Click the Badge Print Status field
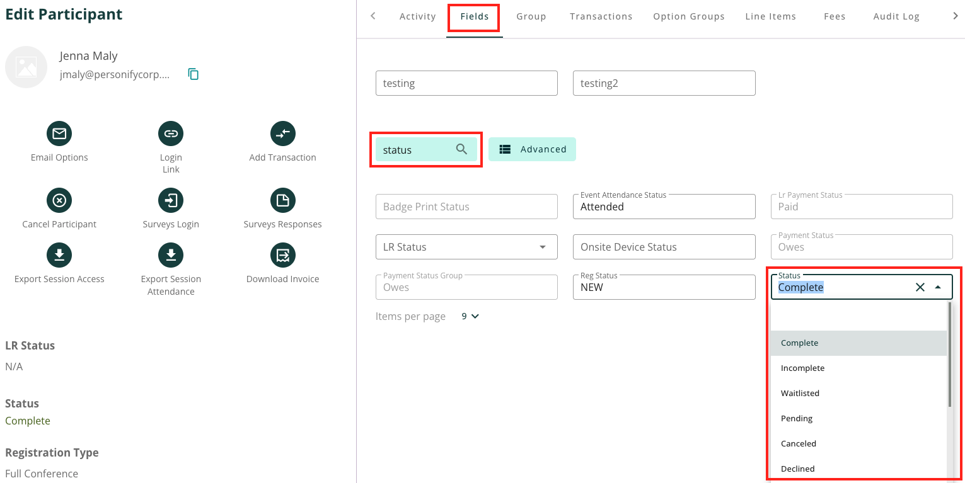Viewport: 965px width, 483px height. point(466,207)
